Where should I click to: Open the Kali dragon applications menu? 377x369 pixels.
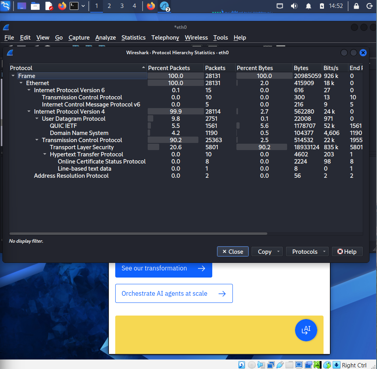pyautogui.click(x=5, y=6)
